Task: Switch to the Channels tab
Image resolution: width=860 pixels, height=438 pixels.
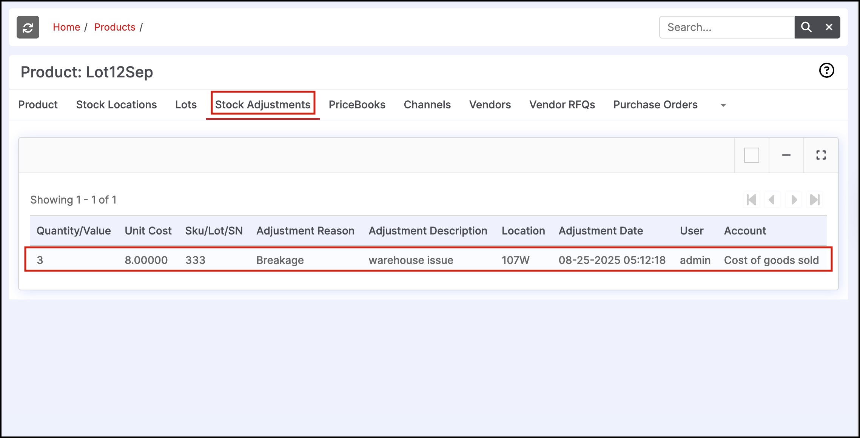Action: pyautogui.click(x=427, y=105)
